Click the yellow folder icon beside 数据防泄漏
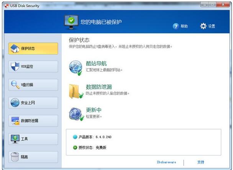Image resolution: width=233 pixels, height=170 pixels. coord(76,91)
